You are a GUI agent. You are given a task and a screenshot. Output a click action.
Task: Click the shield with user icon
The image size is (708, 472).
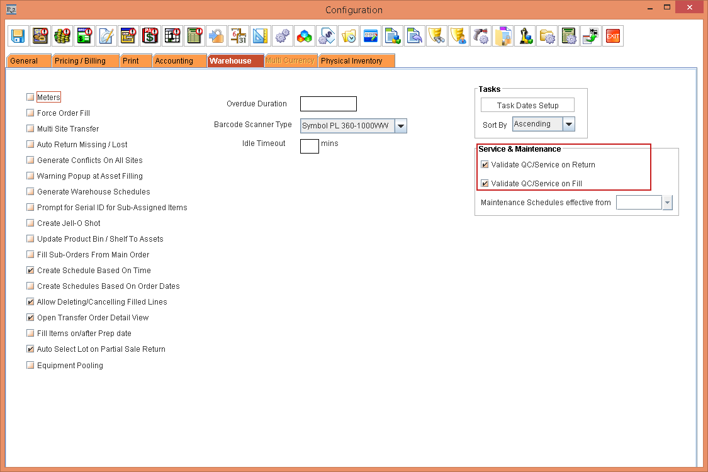459,36
